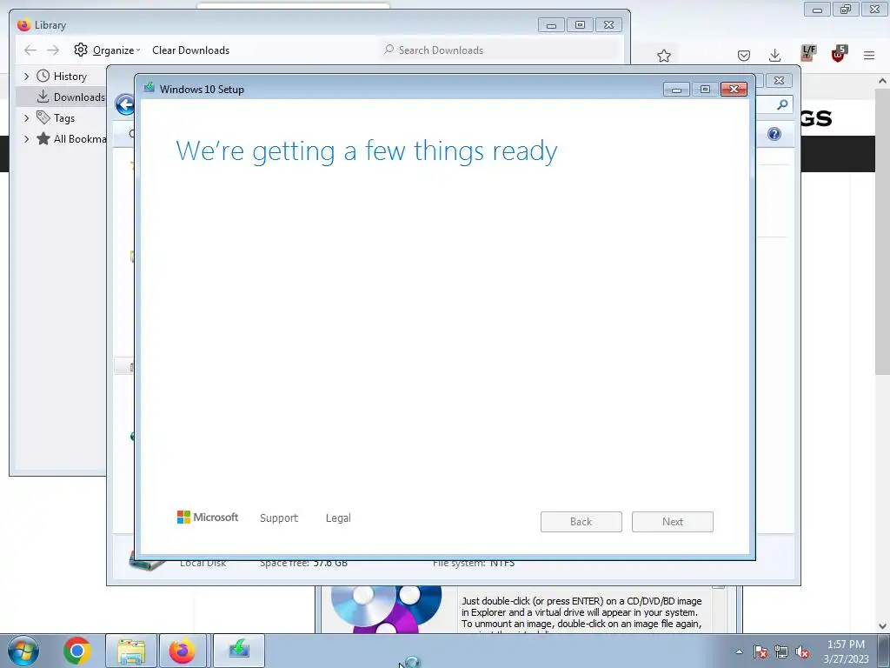This screenshot has height=668, width=890.
Task: Click Firefox bookmark star icon
Action: point(663,55)
